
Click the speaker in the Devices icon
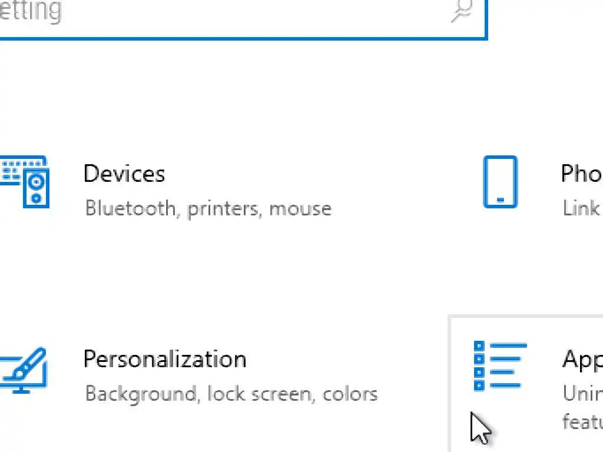coord(36,188)
